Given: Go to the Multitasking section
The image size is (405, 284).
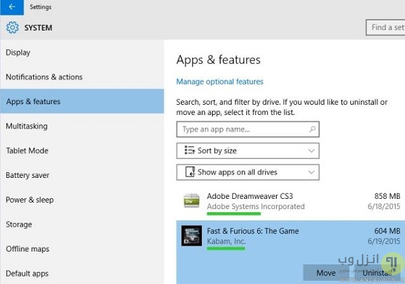Looking at the screenshot, I should point(27,126).
